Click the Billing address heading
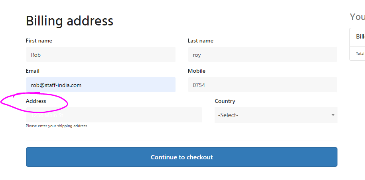365x180 pixels. [69, 21]
